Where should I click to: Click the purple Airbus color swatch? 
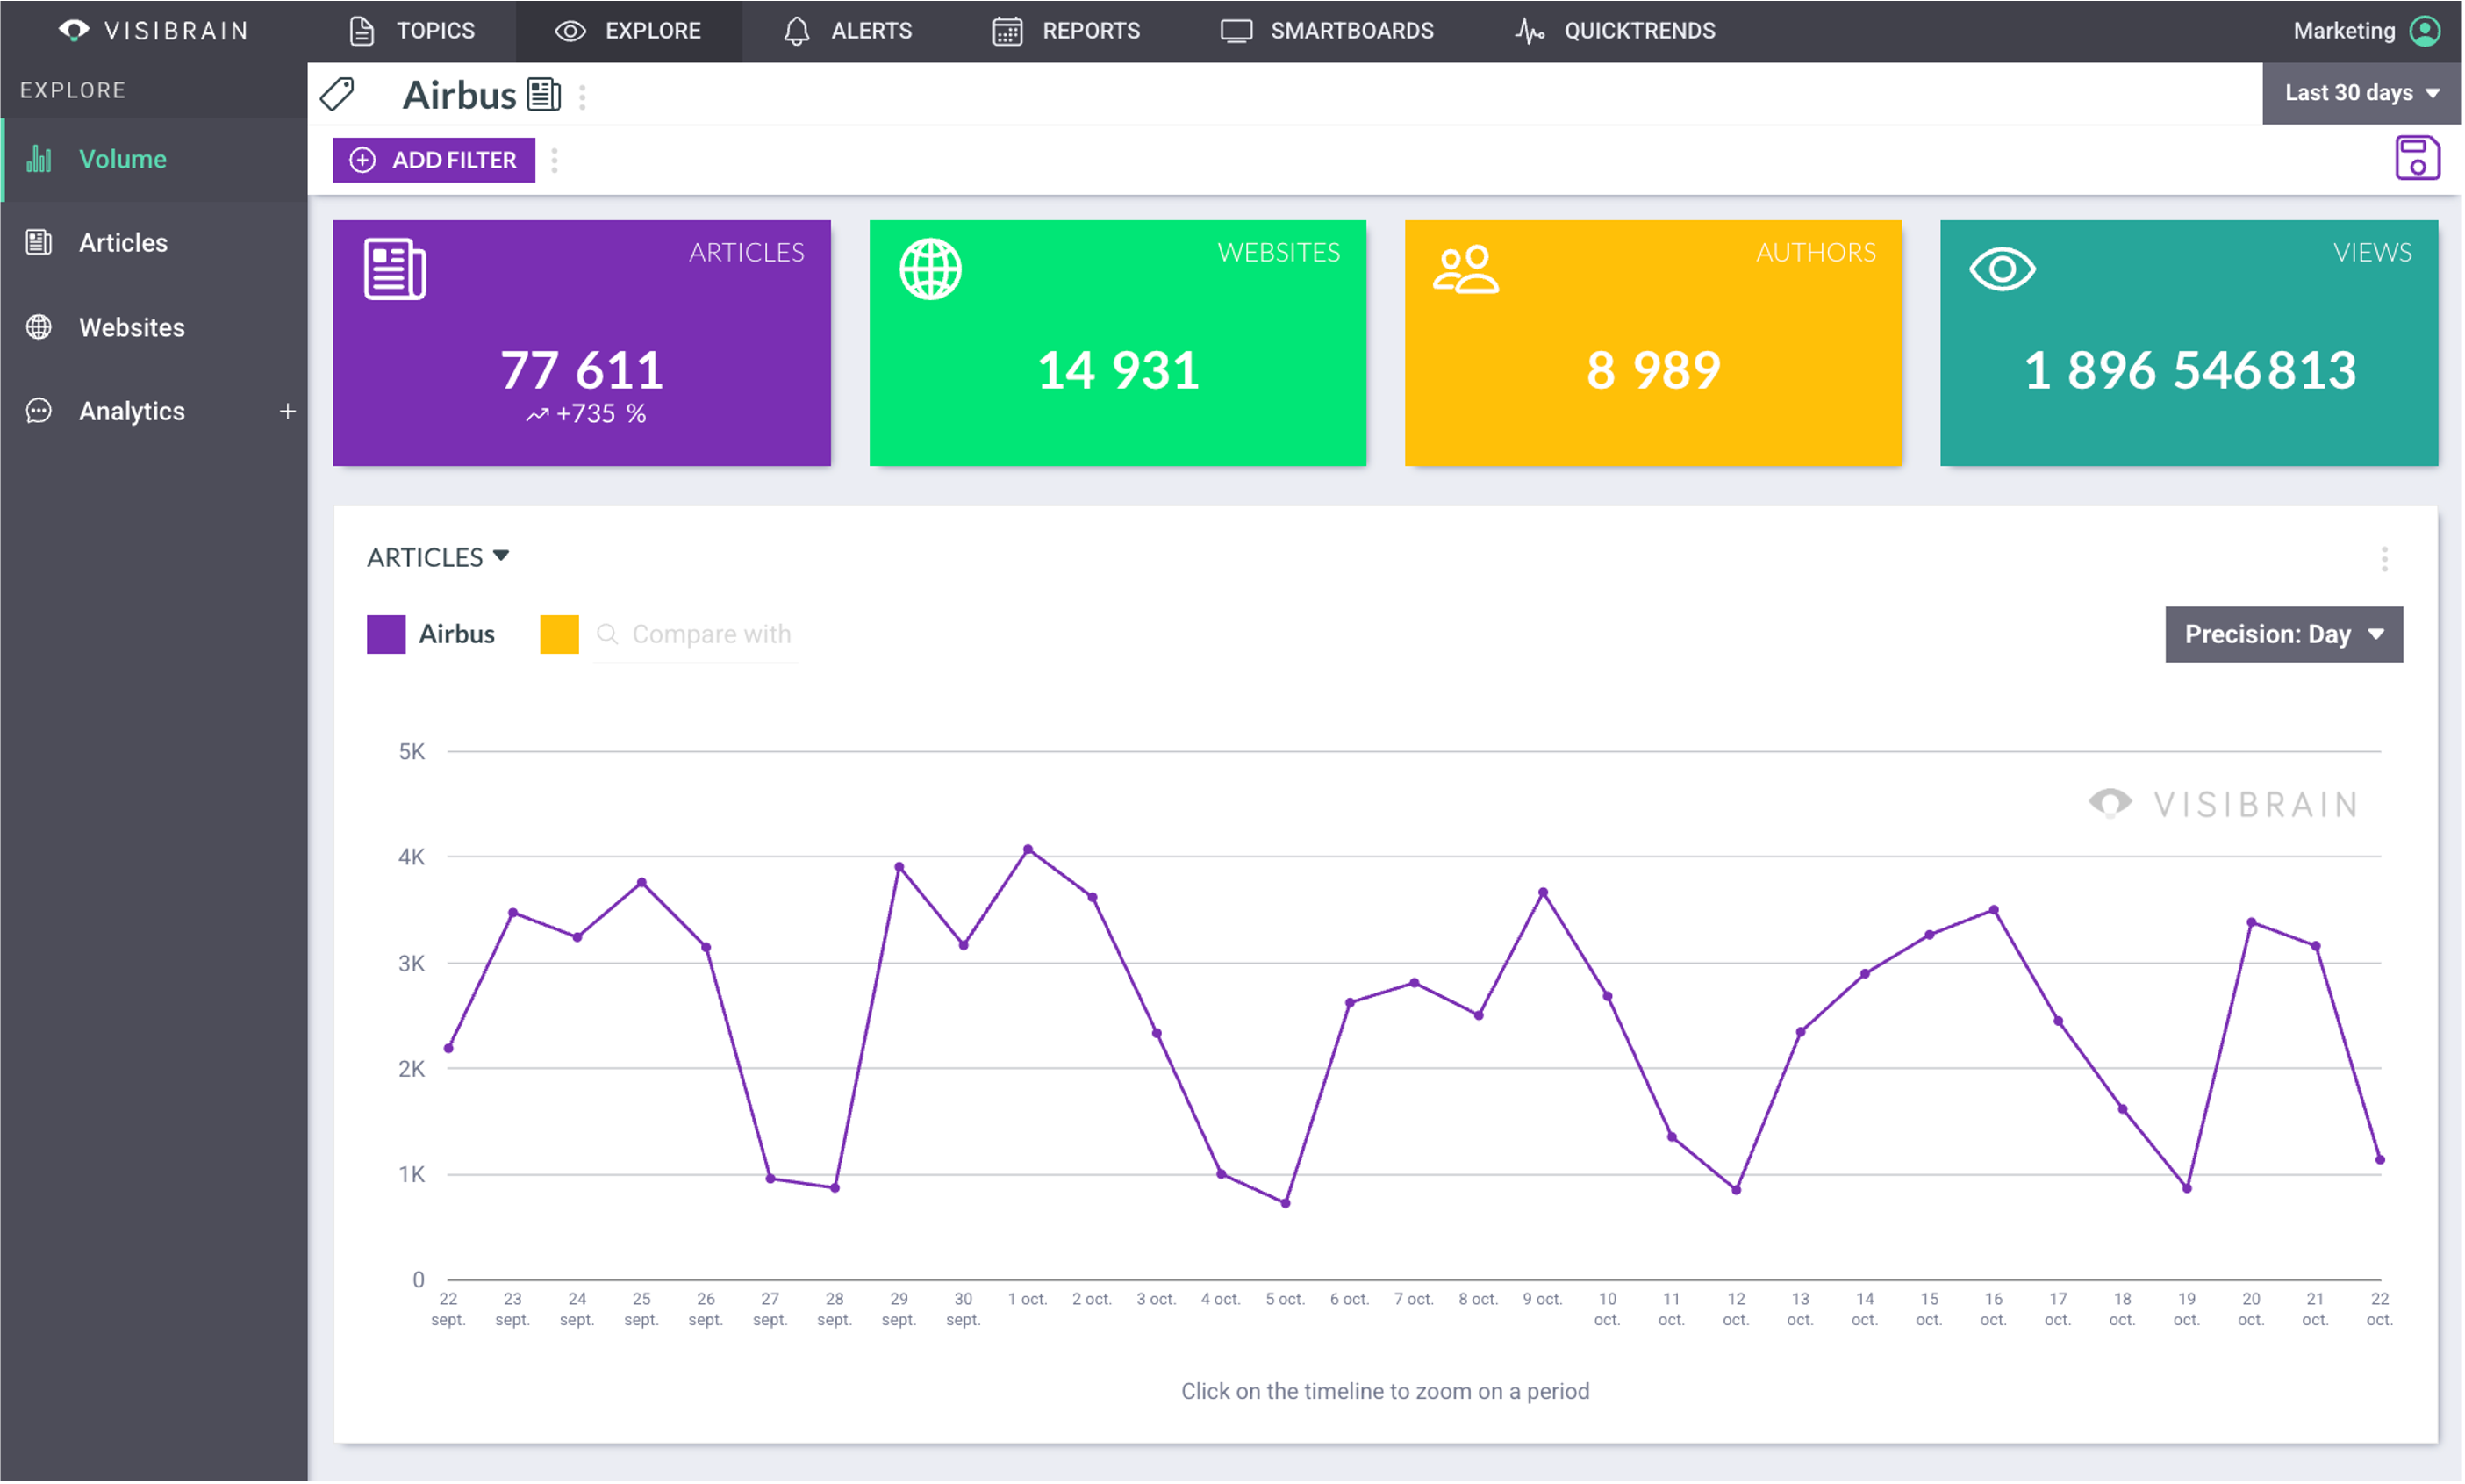(x=386, y=634)
